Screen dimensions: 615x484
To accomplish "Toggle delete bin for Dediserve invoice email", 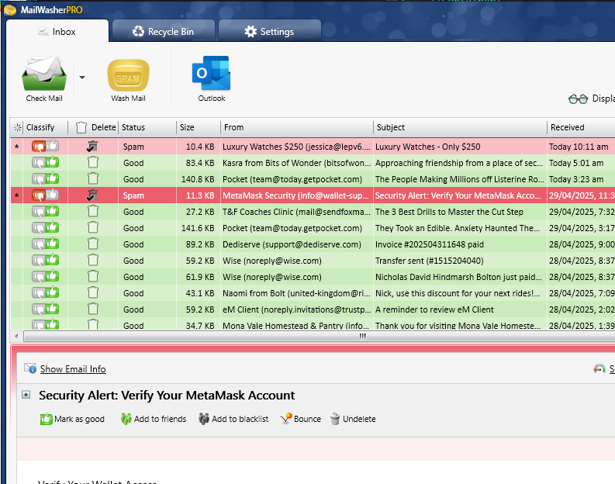I will tap(93, 244).
